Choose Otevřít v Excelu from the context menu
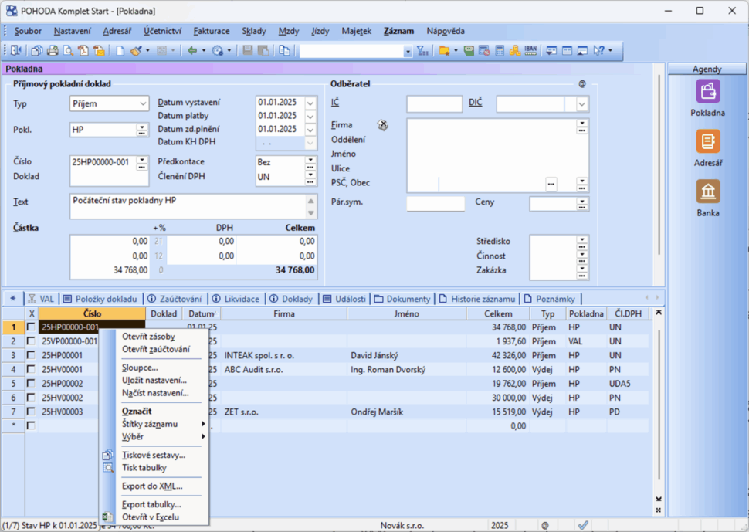749x532 pixels. (x=151, y=517)
